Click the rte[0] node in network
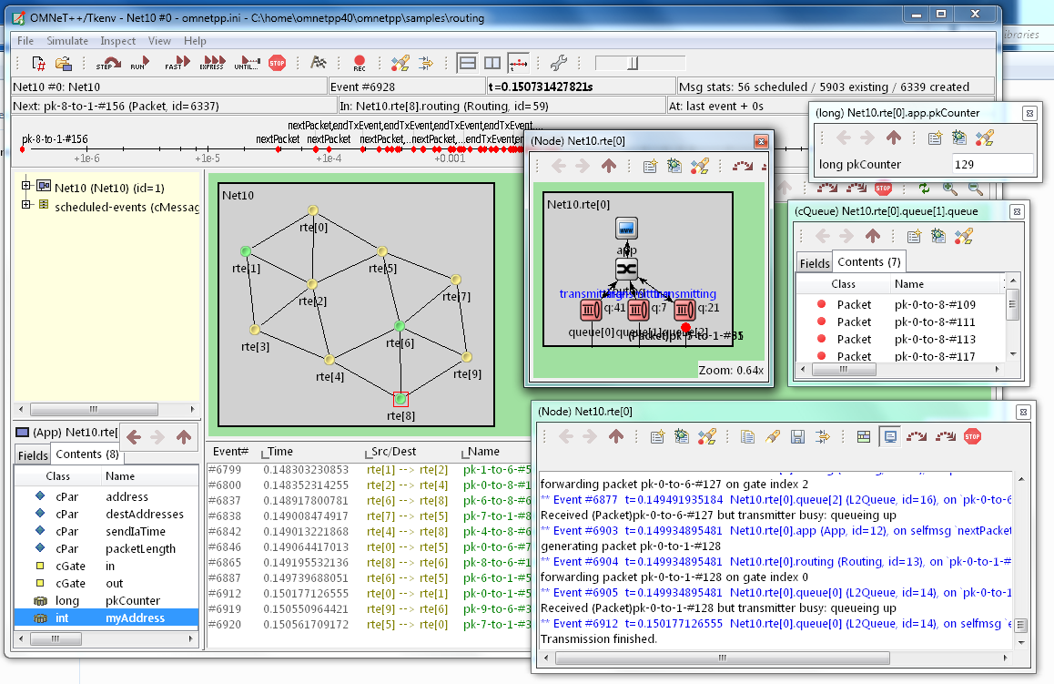Screen dimensions: 1054x684 tap(313, 210)
